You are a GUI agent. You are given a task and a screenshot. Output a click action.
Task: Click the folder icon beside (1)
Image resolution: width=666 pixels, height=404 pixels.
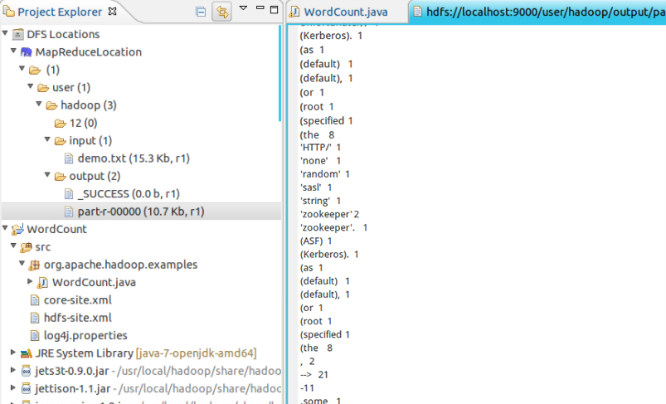[35, 70]
